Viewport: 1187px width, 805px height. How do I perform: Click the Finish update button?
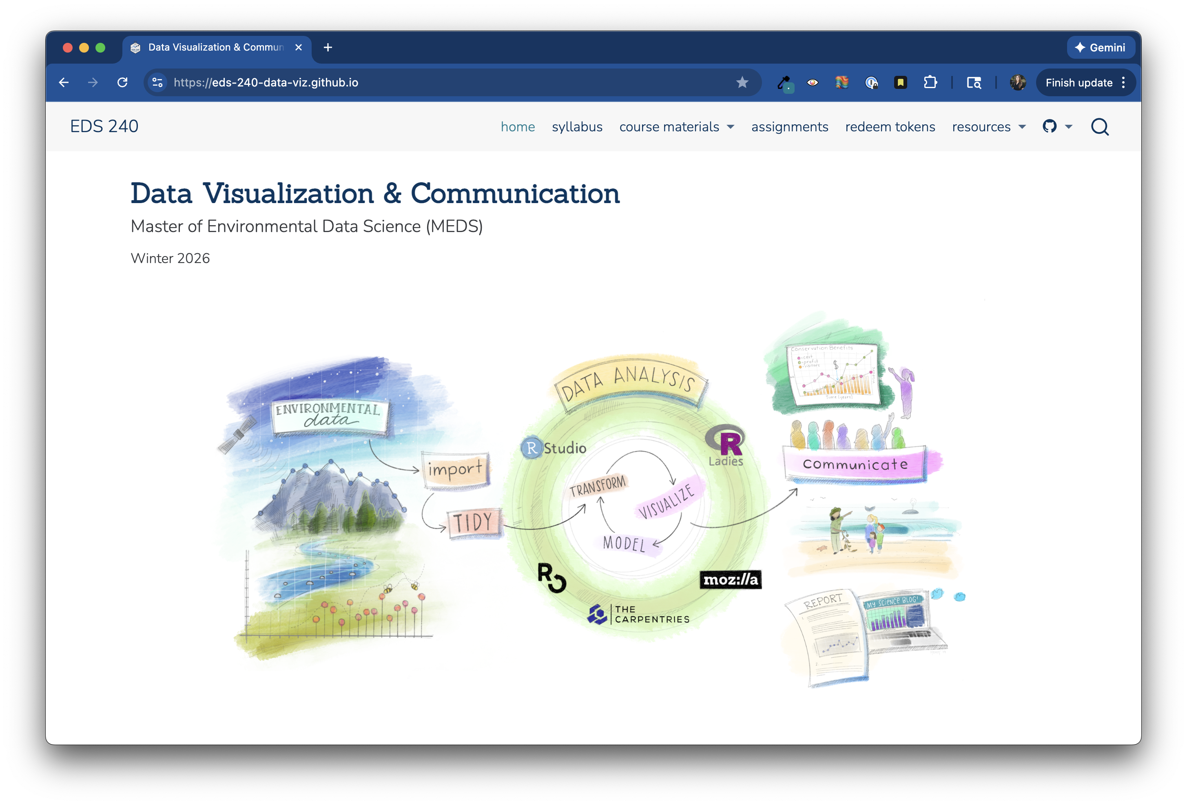[x=1078, y=82]
